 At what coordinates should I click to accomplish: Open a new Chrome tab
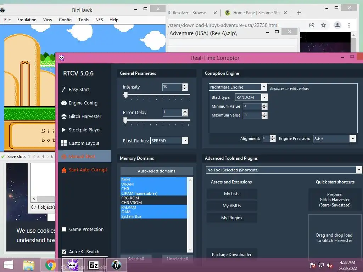(x=298, y=13)
